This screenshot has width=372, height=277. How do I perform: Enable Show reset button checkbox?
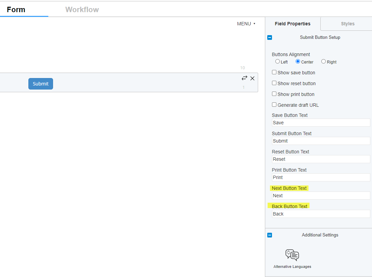click(x=274, y=83)
